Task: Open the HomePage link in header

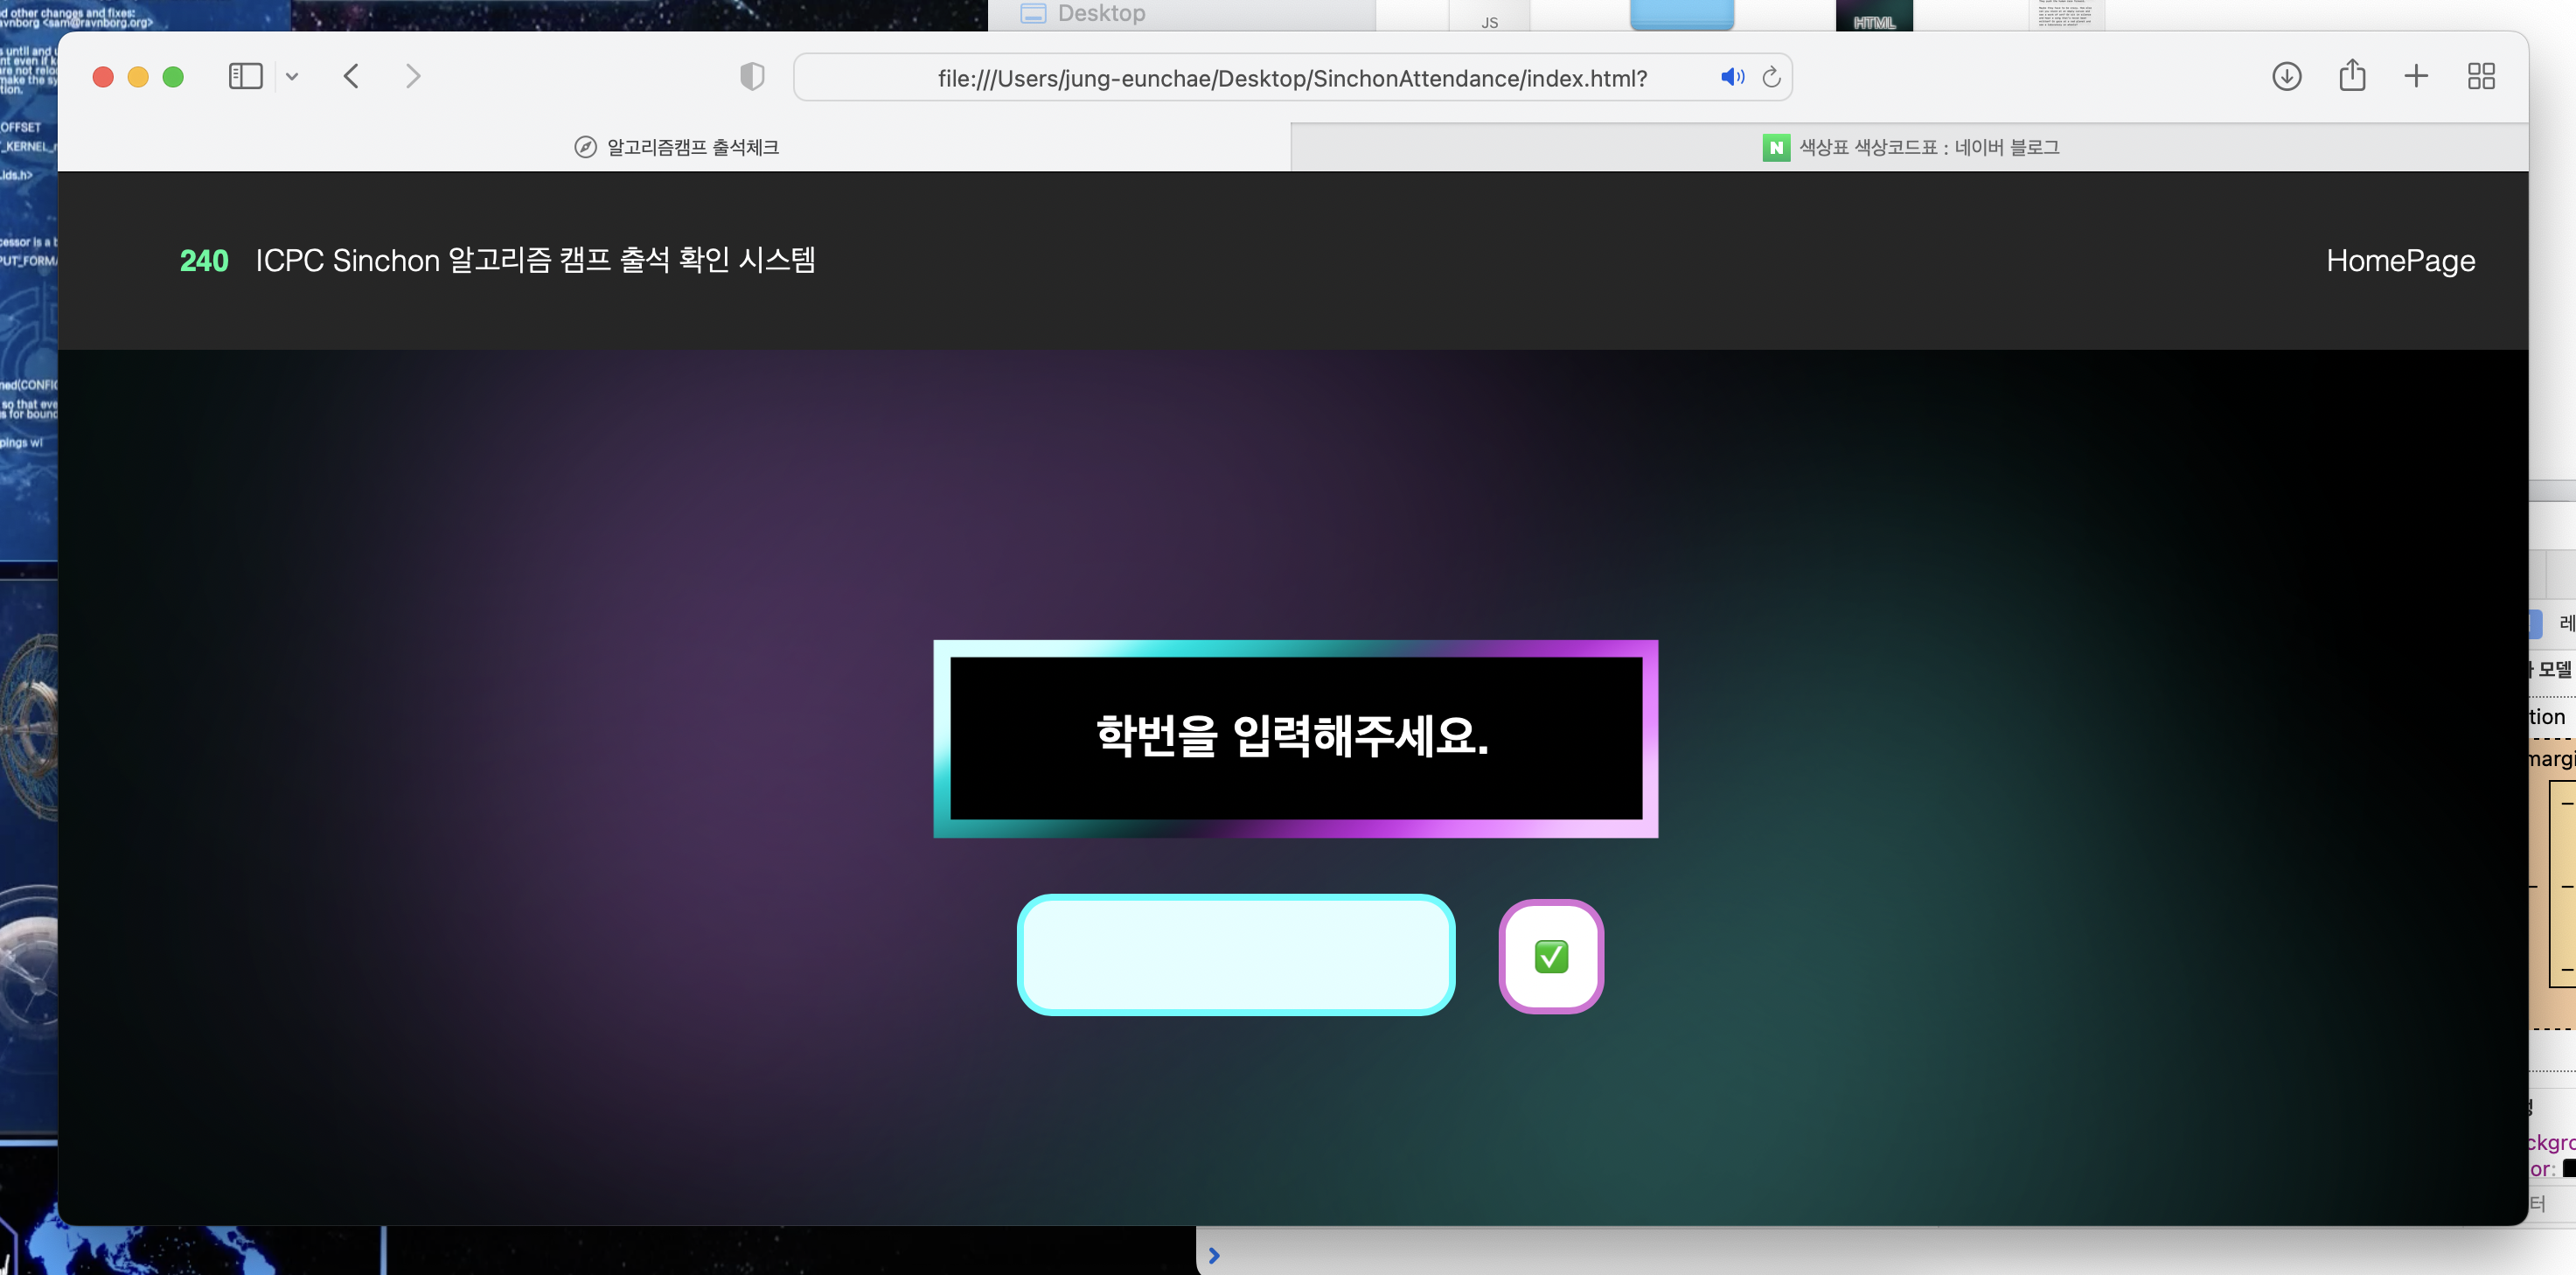Action: (x=2400, y=261)
